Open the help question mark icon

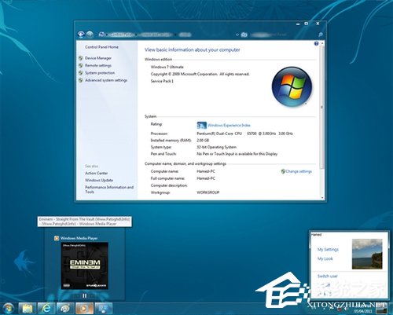coord(316,43)
